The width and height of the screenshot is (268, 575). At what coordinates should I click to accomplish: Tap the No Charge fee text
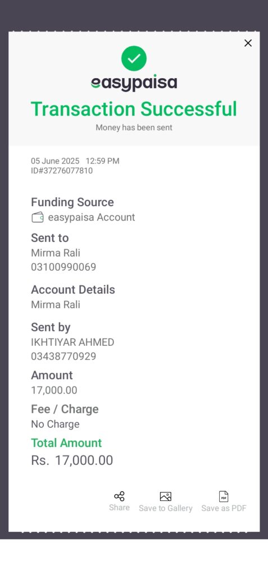(55, 425)
